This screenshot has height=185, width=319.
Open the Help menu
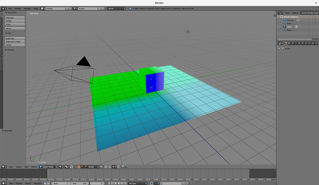tap(36, 8)
